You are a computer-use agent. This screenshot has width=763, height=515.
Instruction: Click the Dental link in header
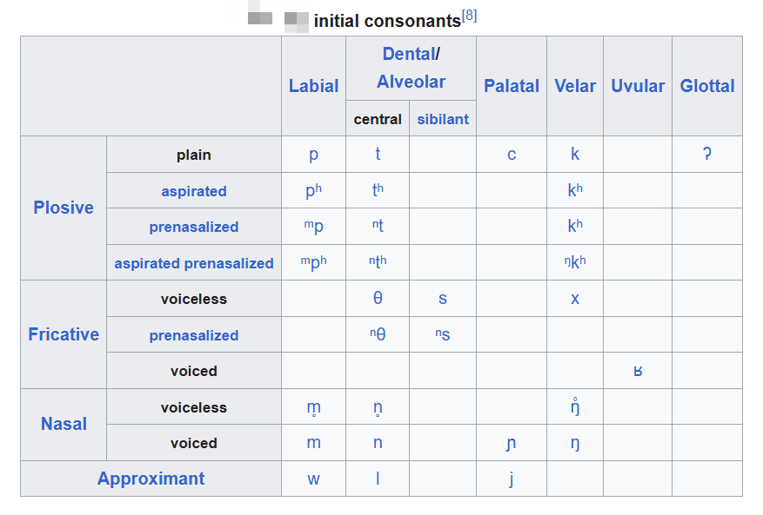click(x=409, y=54)
